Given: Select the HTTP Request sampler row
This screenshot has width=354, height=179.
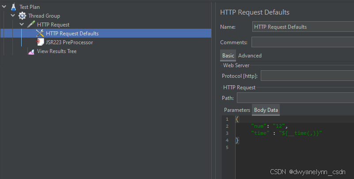Looking at the screenshot, I should pyautogui.click(x=53, y=25).
